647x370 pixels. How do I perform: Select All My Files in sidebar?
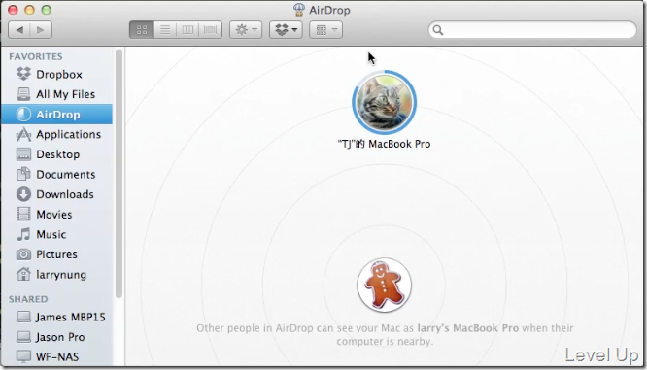click(56, 94)
